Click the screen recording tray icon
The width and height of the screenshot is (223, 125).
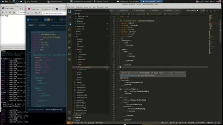pos(197,1)
